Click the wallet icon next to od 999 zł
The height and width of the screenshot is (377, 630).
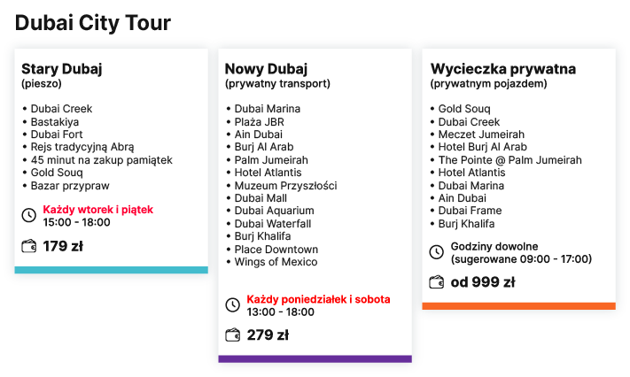[x=437, y=281]
